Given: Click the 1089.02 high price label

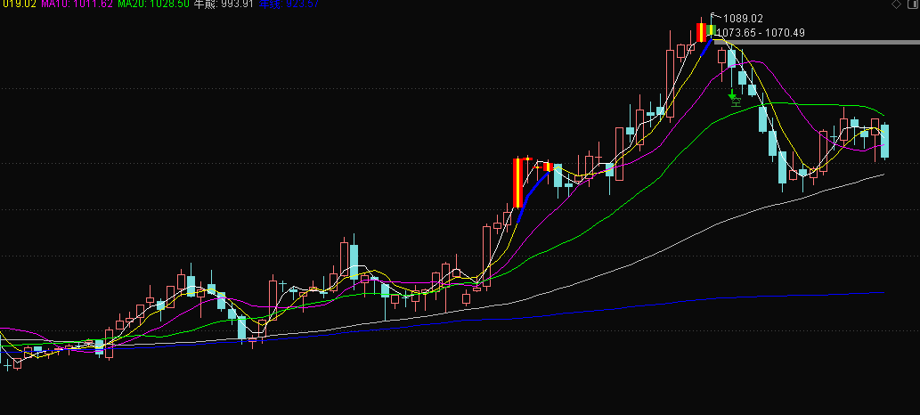Looking at the screenshot, I should tap(743, 18).
